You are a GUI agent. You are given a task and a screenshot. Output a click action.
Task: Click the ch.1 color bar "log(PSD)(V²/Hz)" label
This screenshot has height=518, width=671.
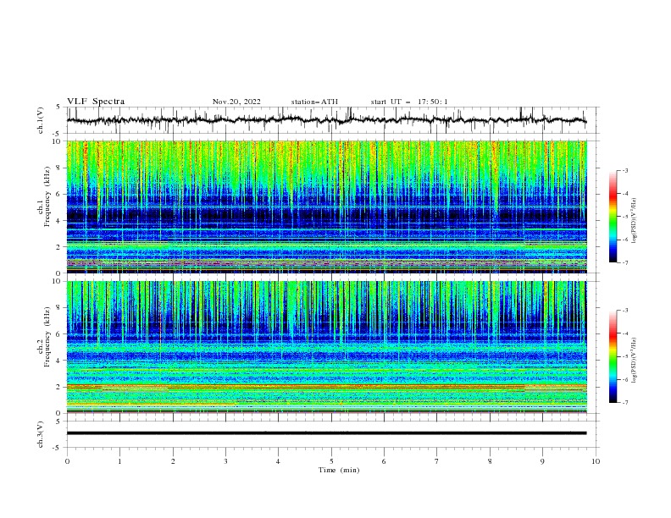(635, 221)
